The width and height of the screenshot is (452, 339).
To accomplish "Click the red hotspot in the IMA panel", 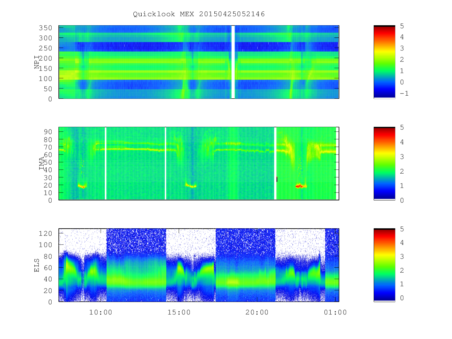I will click(299, 186).
